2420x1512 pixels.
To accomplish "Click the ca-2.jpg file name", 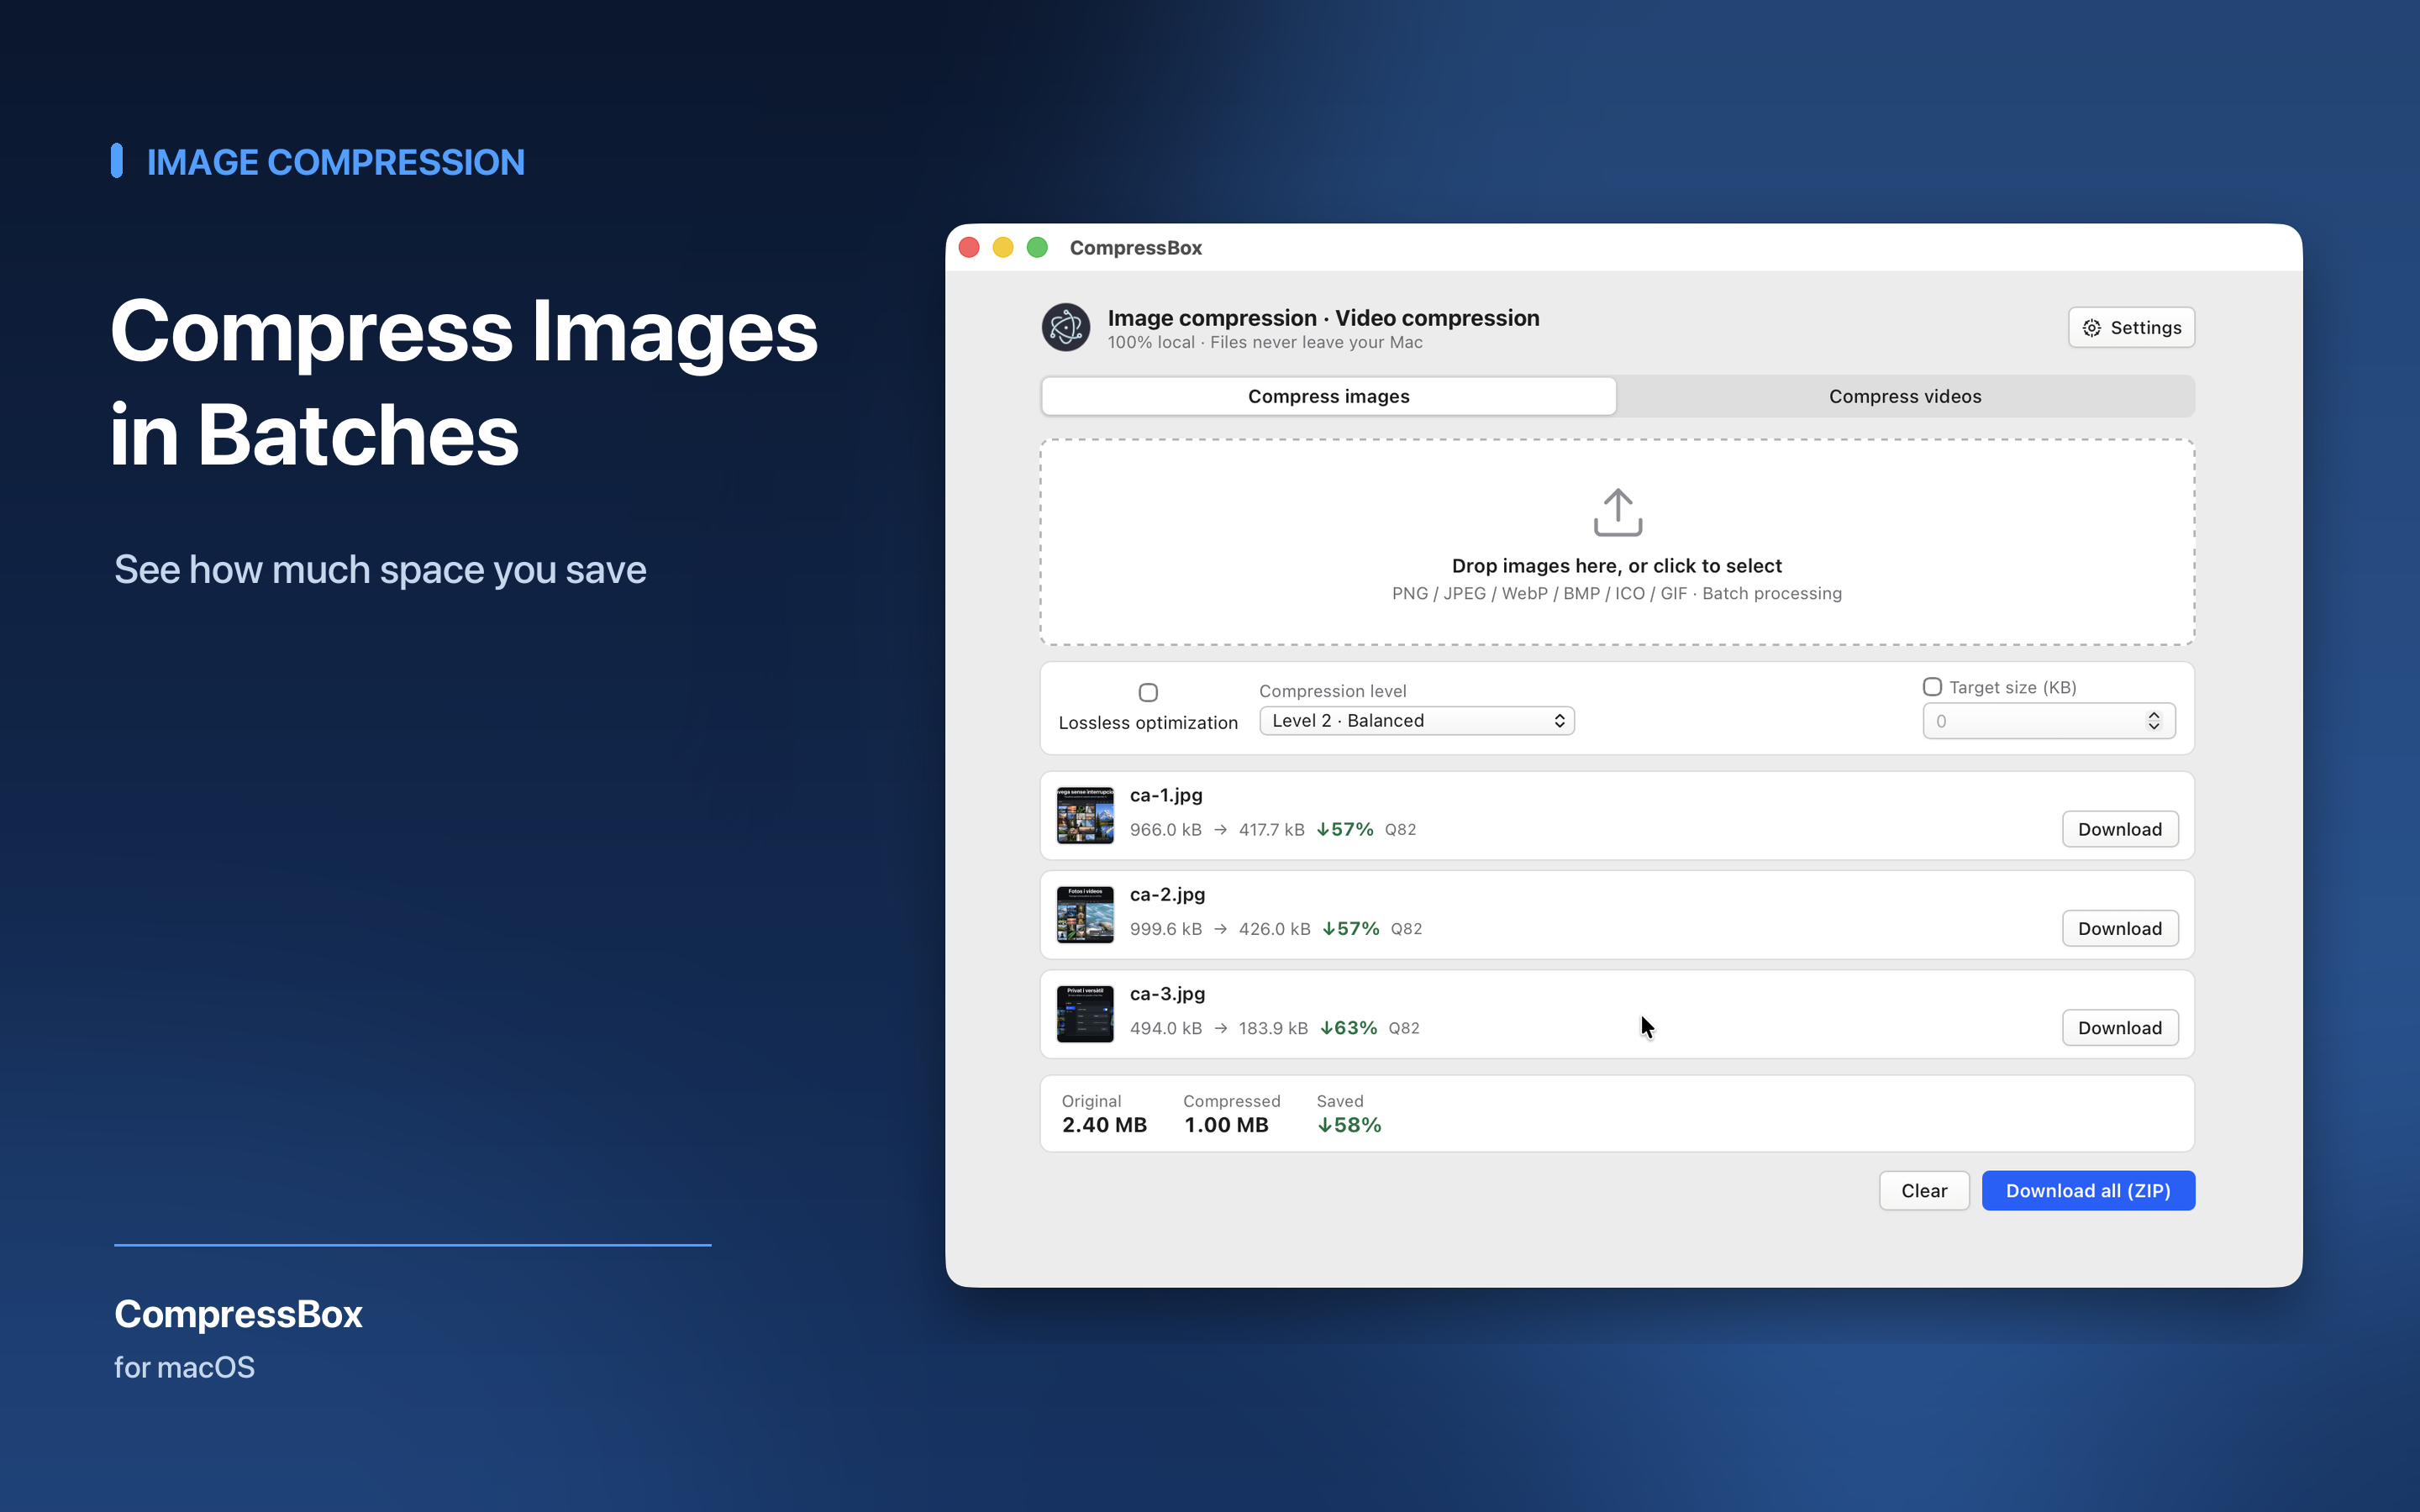I will pos(1167,894).
